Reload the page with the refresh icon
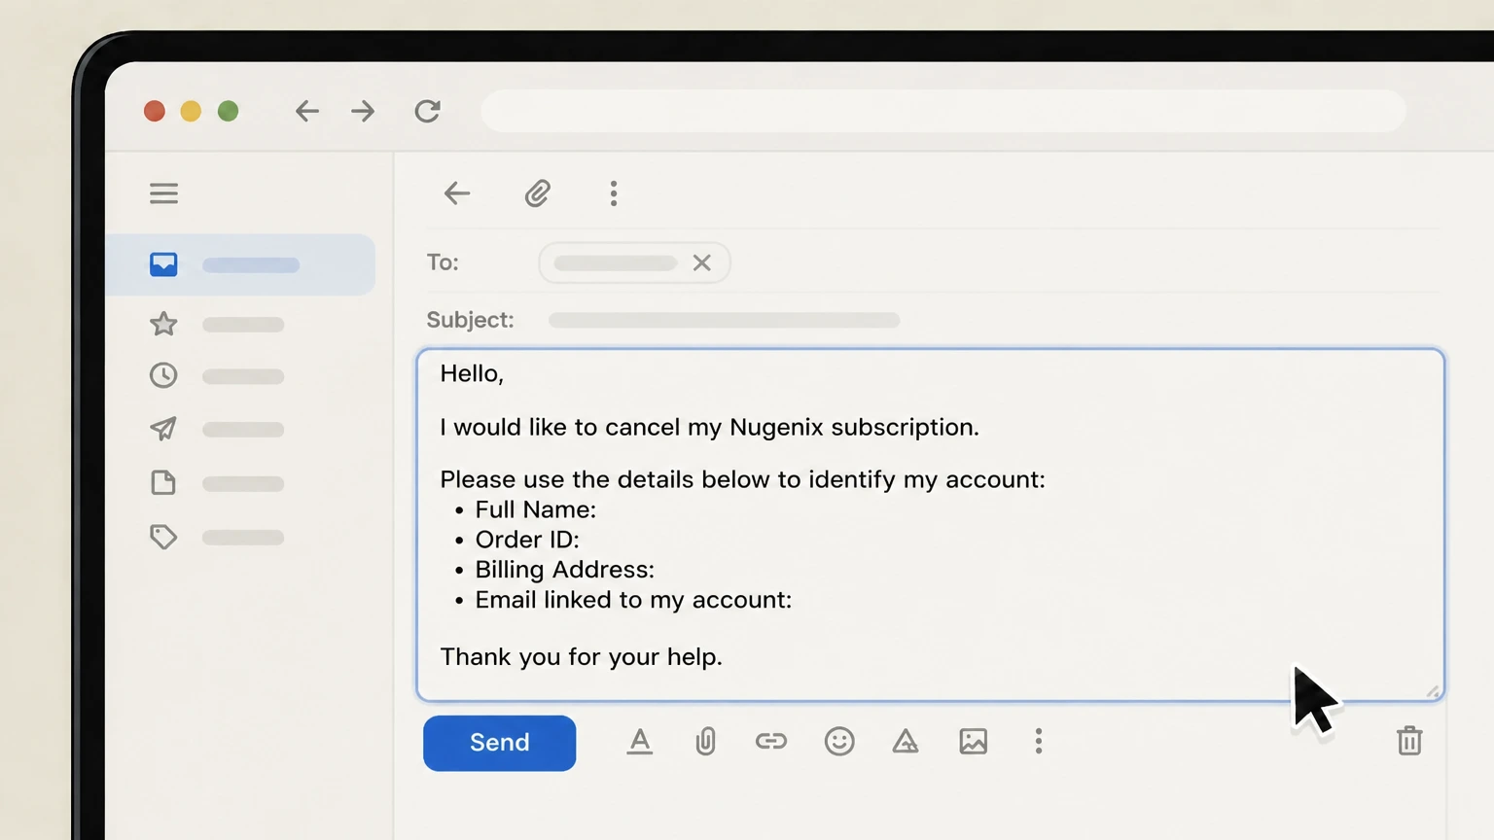 pyautogui.click(x=427, y=111)
